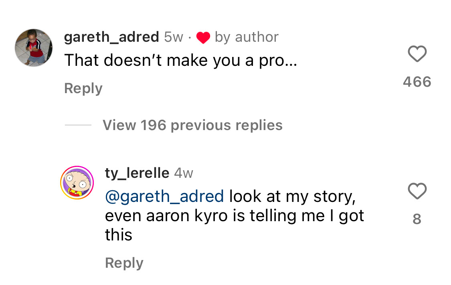Visit the ty_lerelle username link
The height and width of the screenshot is (285, 451).
tap(137, 173)
